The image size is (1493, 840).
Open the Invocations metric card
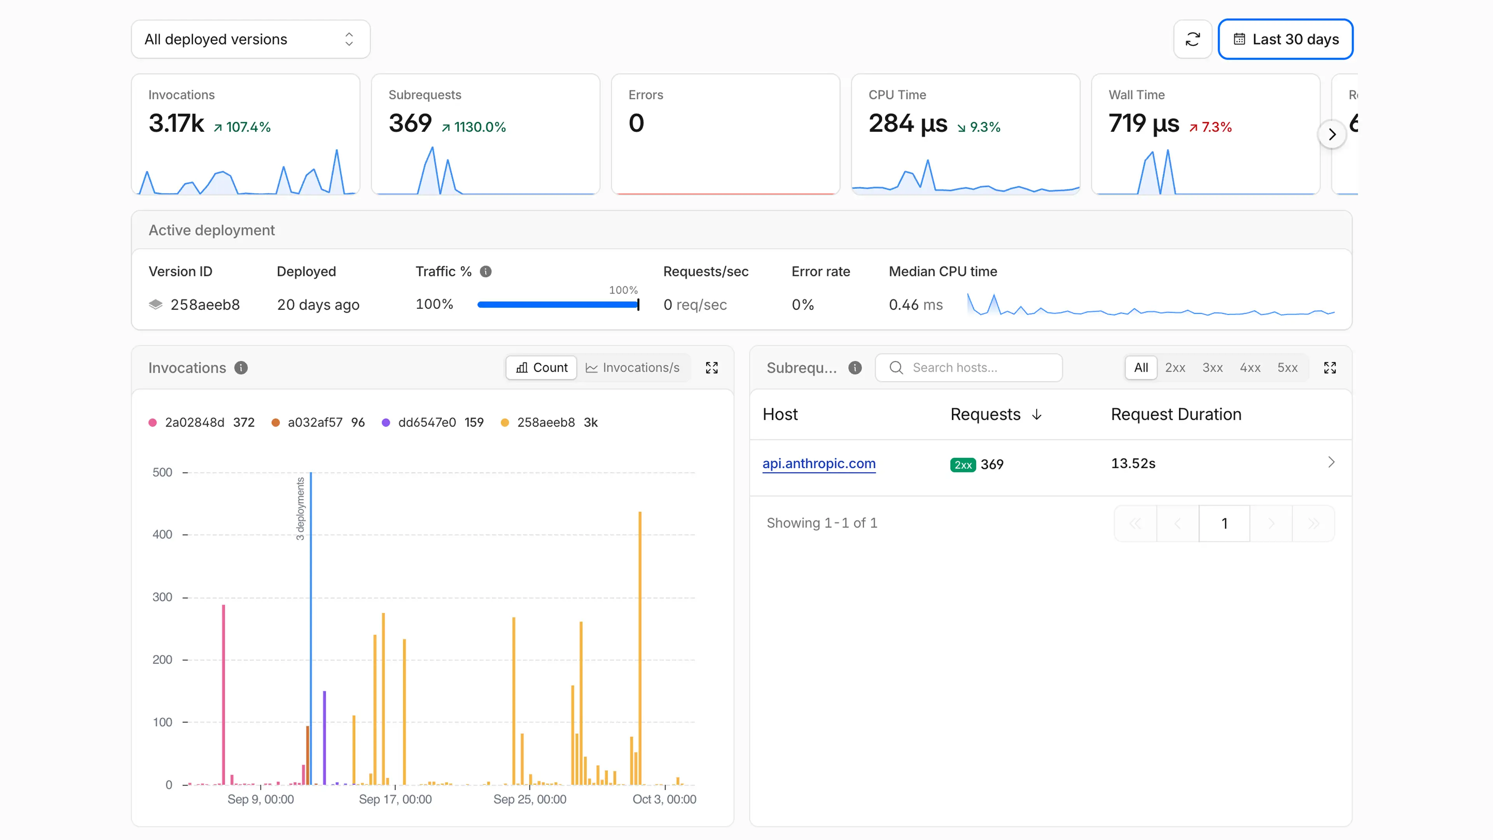point(246,135)
